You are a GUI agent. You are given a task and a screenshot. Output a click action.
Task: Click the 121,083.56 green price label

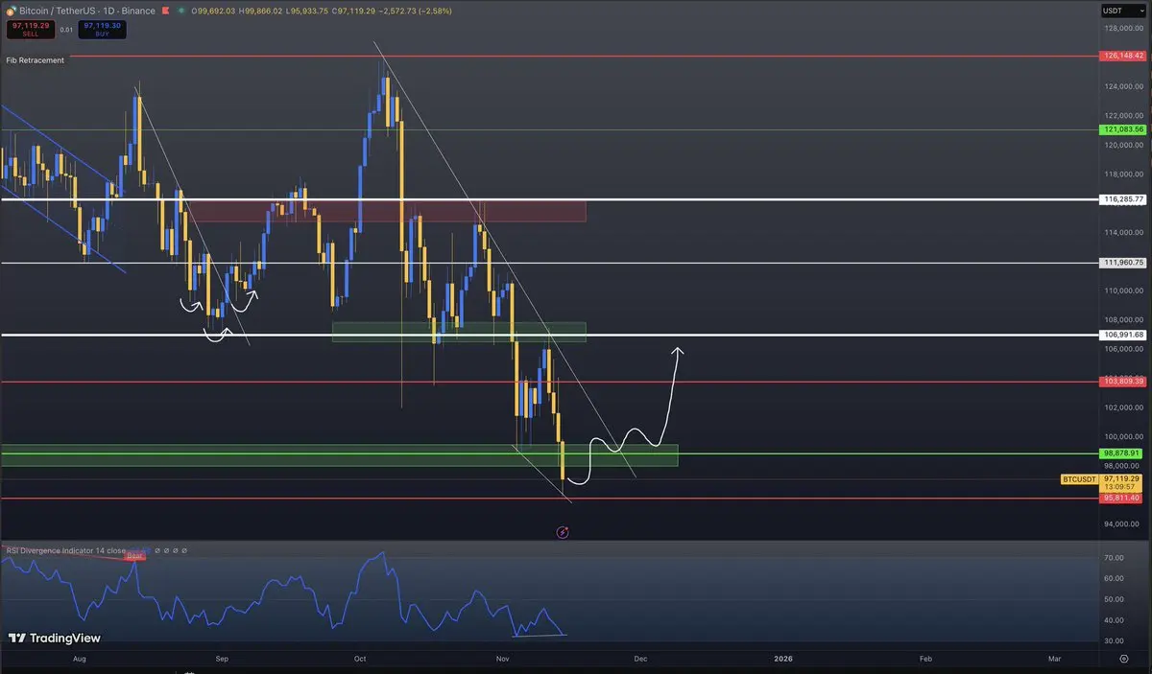(x=1123, y=129)
